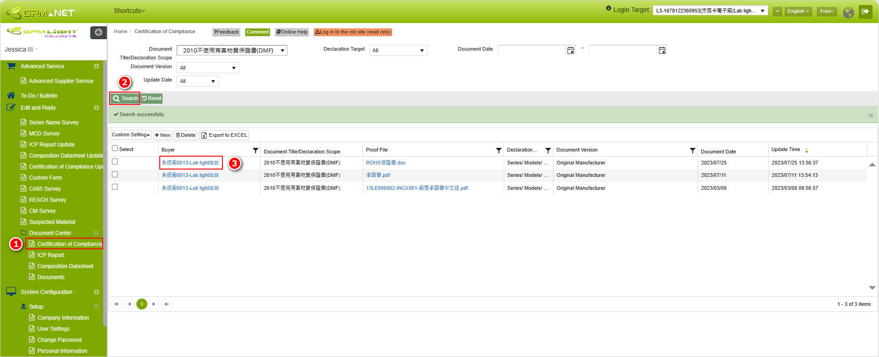Image resolution: width=879 pixels, height=357 pixels.
Task: Click the New button
Action: click(163, 135)
